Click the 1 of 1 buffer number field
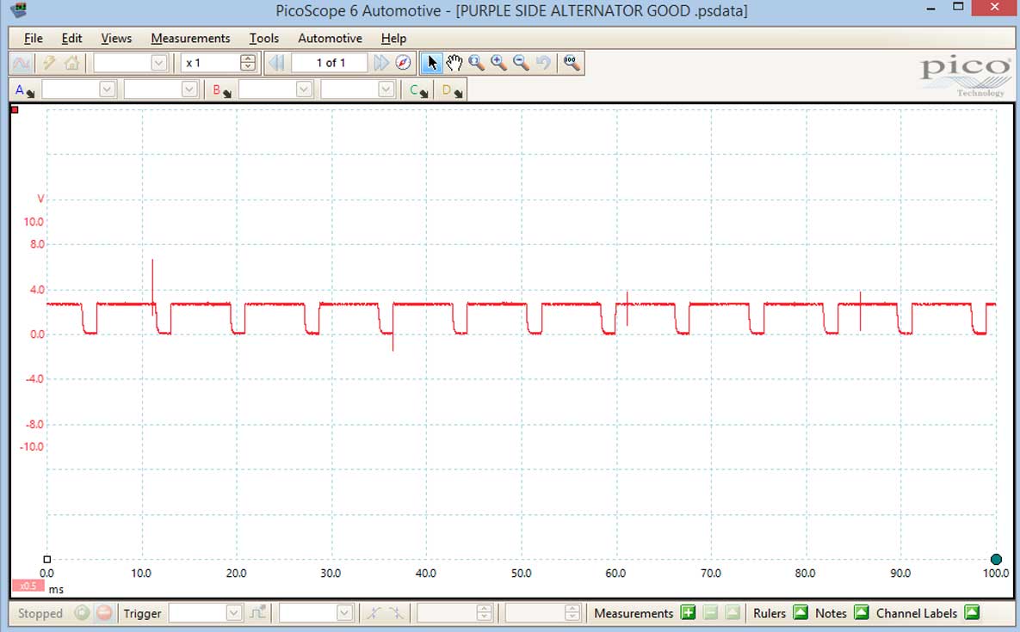Image resolution: width=1020 pixels, height=632 pixels. click(330, 63)
